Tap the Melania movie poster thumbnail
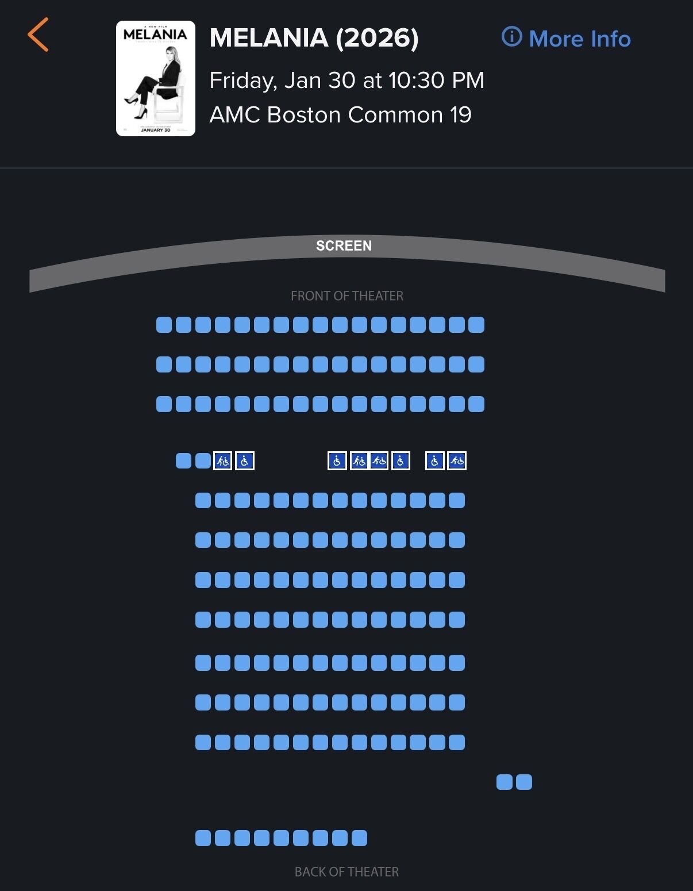Image resolution: width=693 pixels, height=891 pixels. pyautogui.click(x=156, y=79)
